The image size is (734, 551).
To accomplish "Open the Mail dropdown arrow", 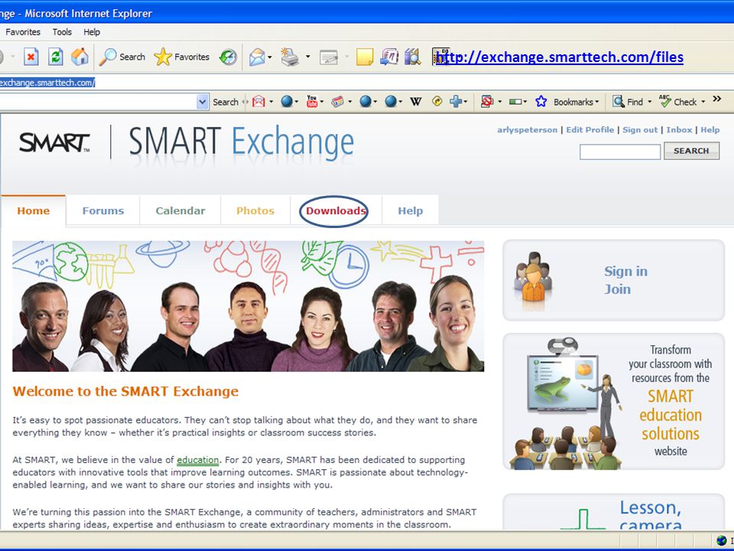I will [x=270, y=57].
